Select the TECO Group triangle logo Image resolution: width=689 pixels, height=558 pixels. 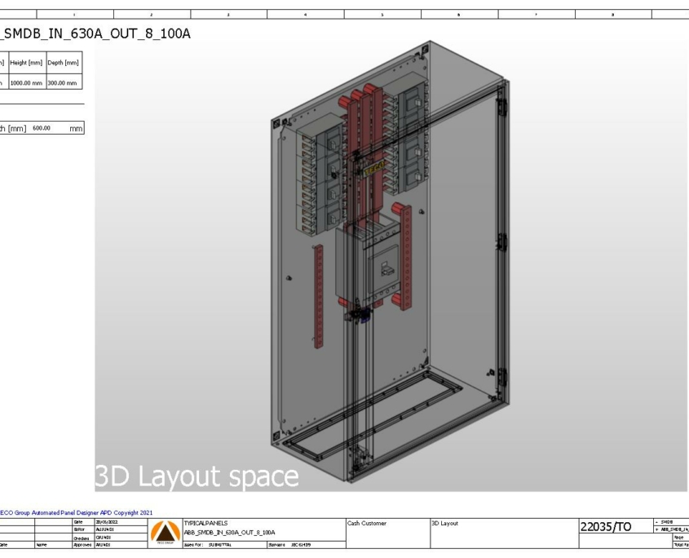164,533
